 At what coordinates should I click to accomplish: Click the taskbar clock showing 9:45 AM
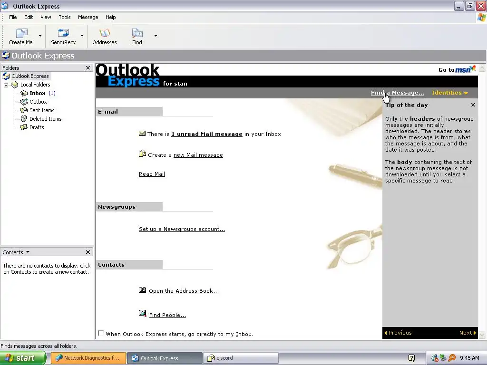point(469,358)
